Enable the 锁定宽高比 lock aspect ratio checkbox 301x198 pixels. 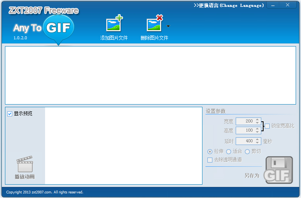[x=267, y=126]
